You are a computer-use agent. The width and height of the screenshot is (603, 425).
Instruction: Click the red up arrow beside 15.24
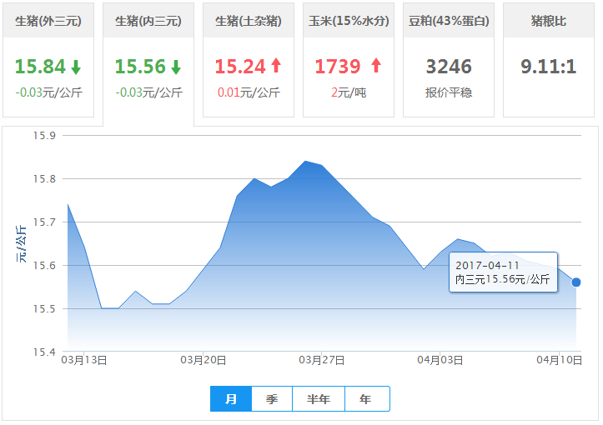point(276,65)
